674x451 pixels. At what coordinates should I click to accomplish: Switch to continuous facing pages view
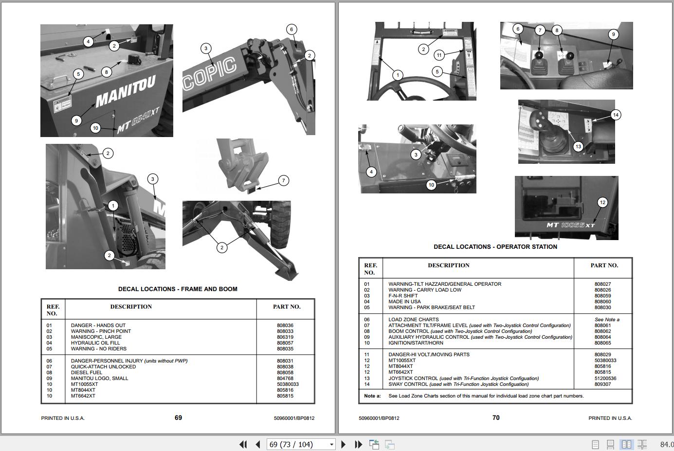coord(642,444)
